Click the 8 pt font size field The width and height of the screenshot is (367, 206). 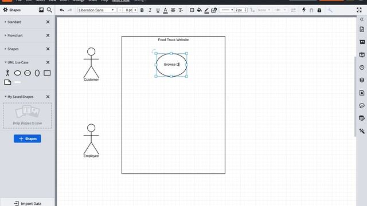(x=128, y=10)
